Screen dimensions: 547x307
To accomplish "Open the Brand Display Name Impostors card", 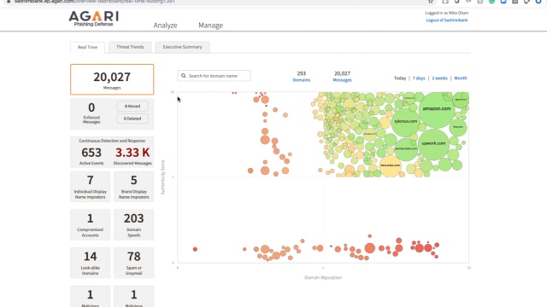I will point(133,187).
